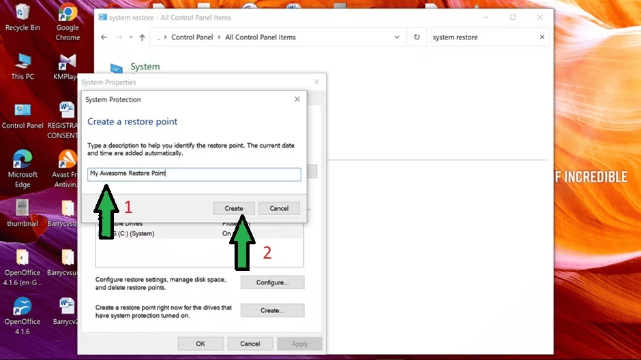
Task: Launch Microsoft Edge desktop shortcut
Action: point(23,169)
